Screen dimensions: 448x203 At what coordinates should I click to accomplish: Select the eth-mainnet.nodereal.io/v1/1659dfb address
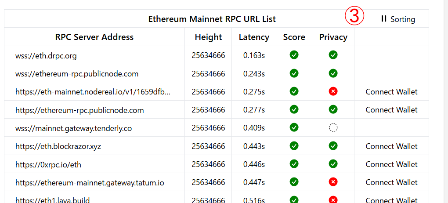[93, 92]
